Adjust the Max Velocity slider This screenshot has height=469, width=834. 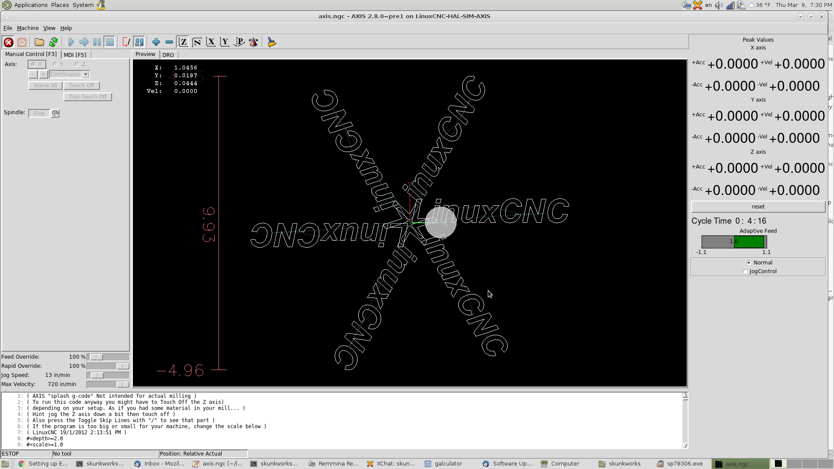(108, 384)
